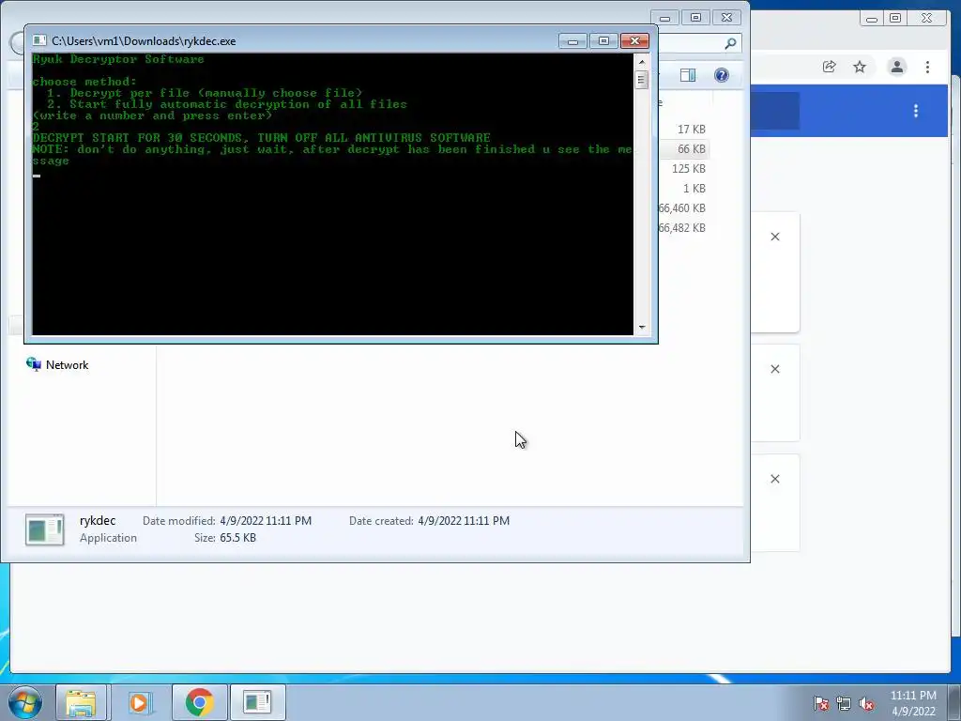
Task: Dismiss the second Chrome card with X
Action: pos(774,369)
